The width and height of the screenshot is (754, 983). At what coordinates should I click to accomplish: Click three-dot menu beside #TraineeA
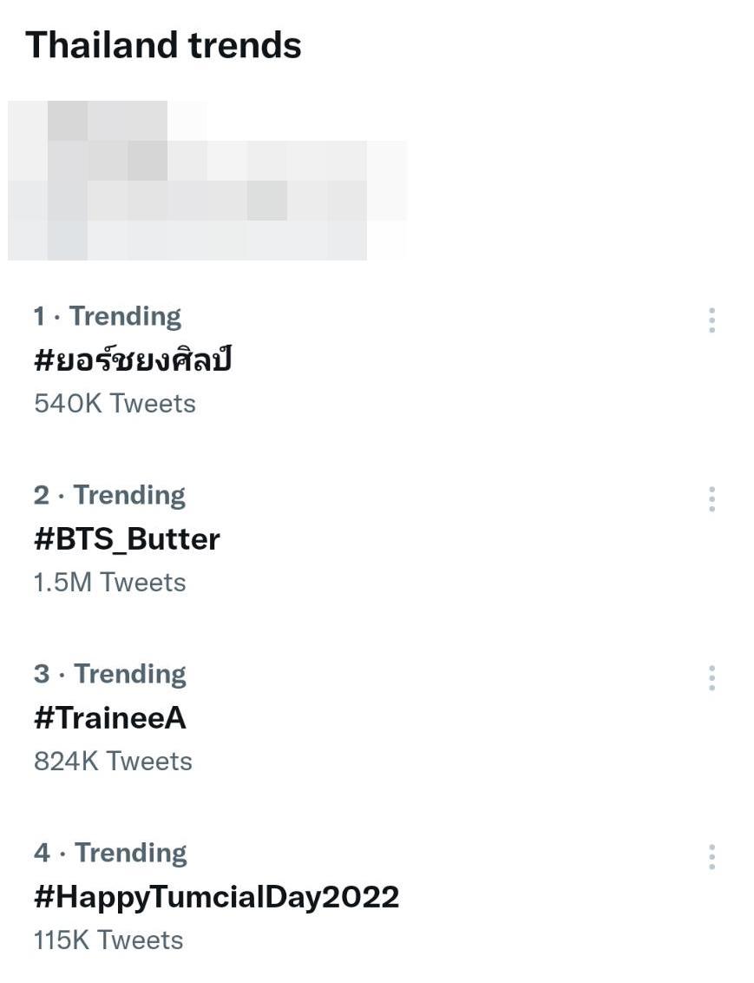pyautogui.click(x=711, y=678)
